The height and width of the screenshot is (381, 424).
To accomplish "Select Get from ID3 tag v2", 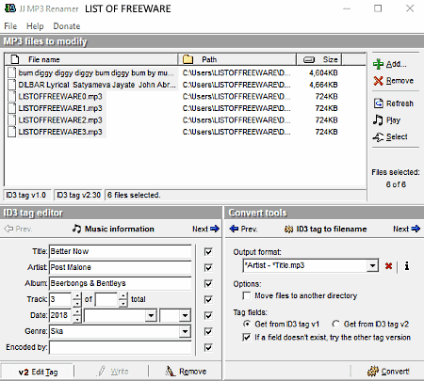I will 335,324.
